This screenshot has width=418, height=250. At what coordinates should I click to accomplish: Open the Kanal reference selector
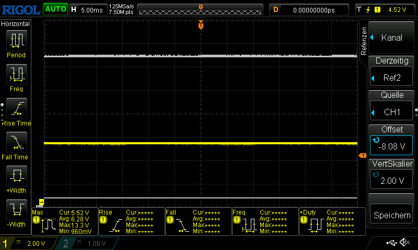click(x=391, y=37)
